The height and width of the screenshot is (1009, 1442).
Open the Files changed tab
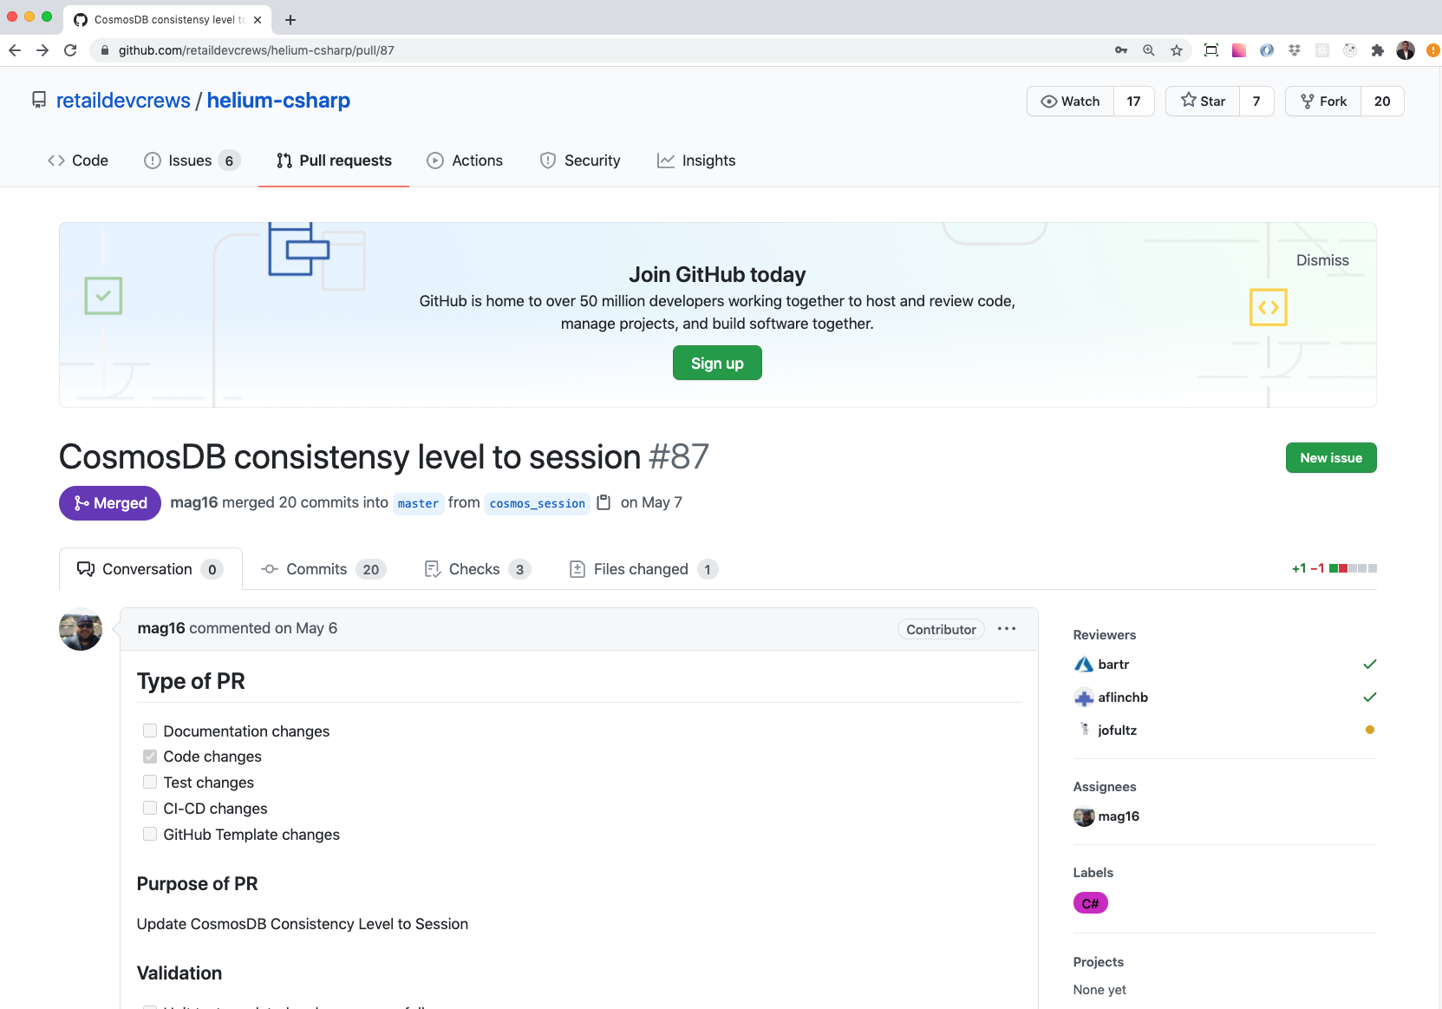(x=642, y=569)
